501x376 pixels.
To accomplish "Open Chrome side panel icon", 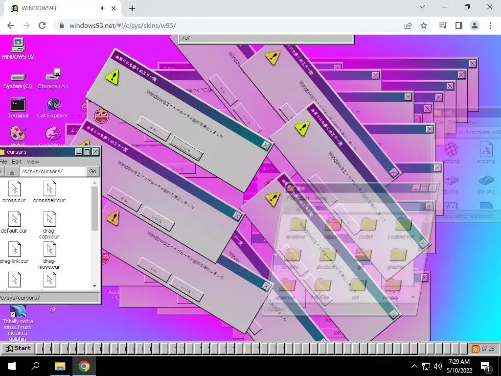I will point(459,25).
